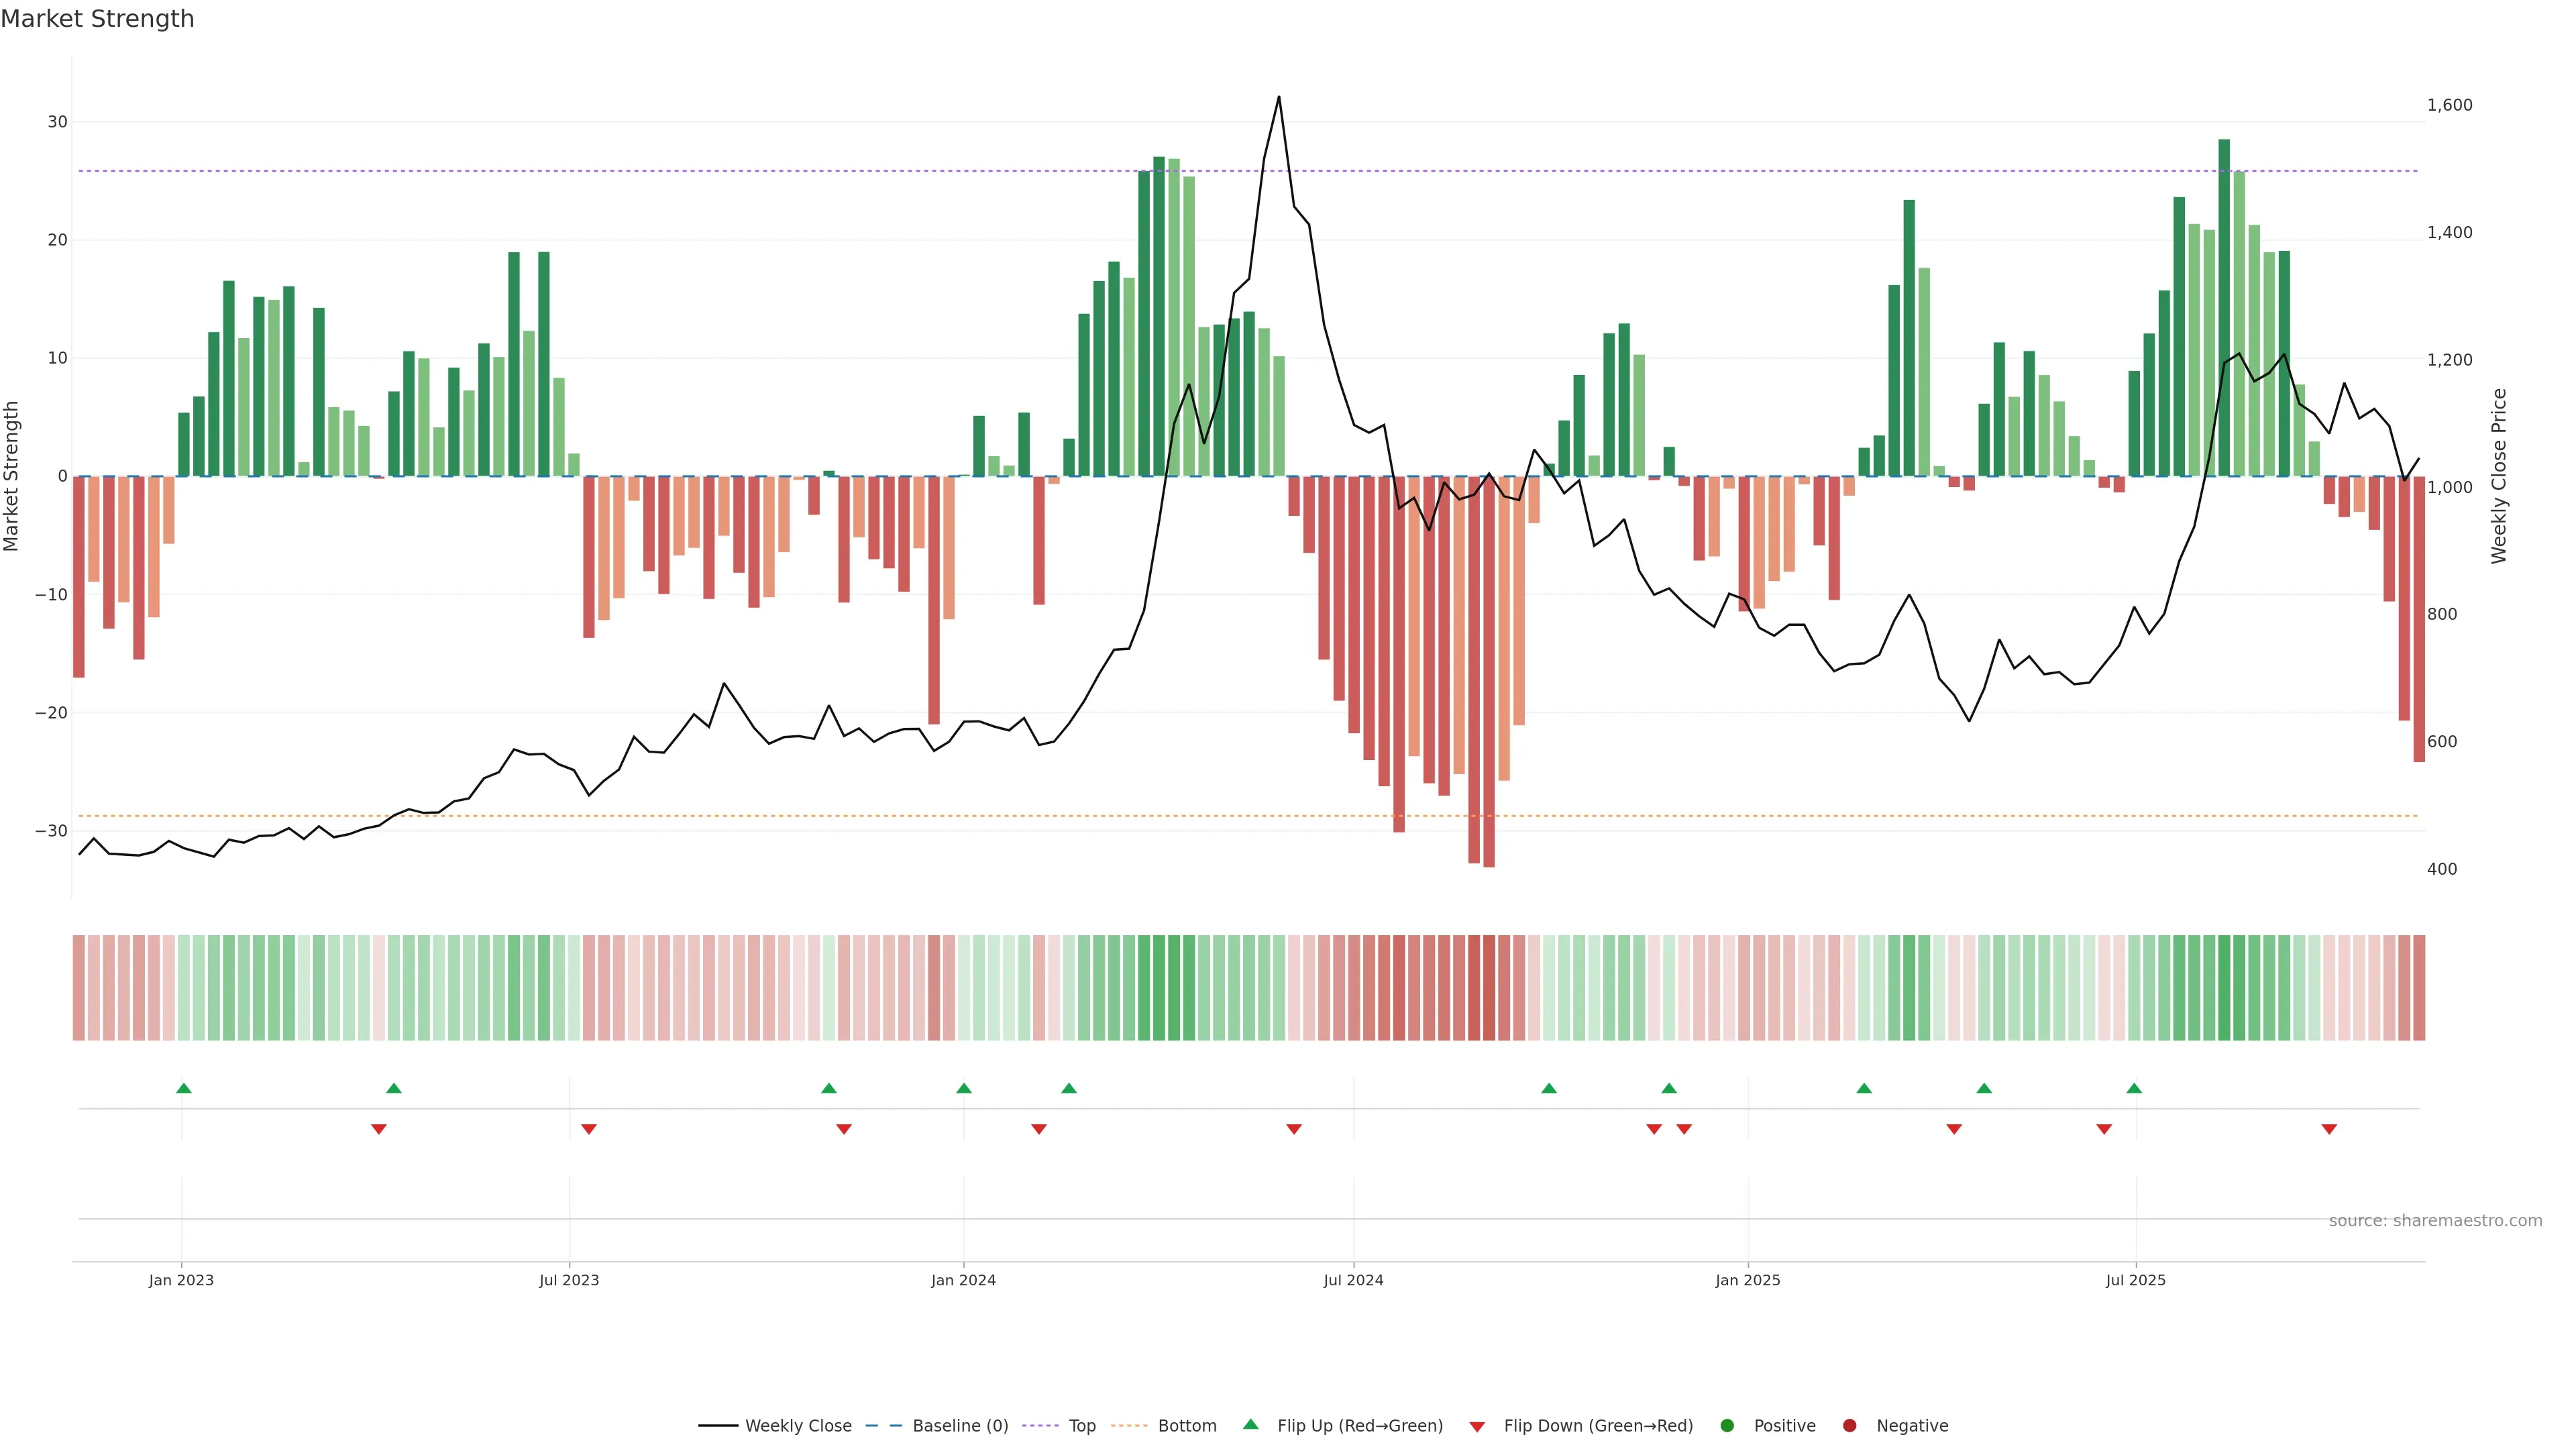Click the darkest red heatmap cell

[1489, 988]
